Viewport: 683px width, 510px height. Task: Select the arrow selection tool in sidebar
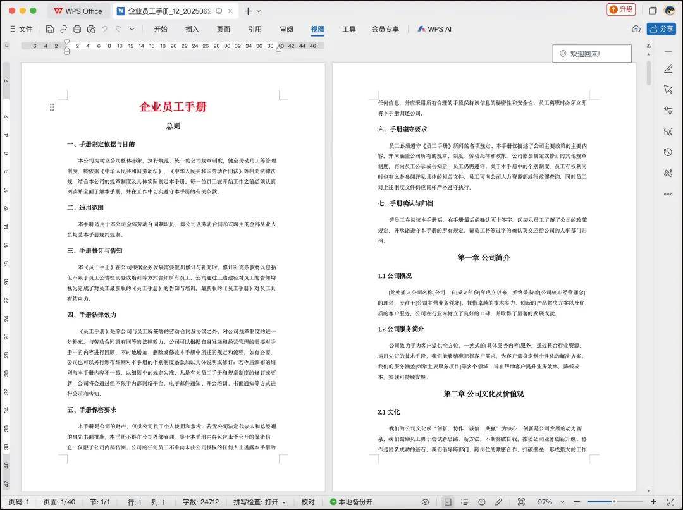tap(668, 90)
